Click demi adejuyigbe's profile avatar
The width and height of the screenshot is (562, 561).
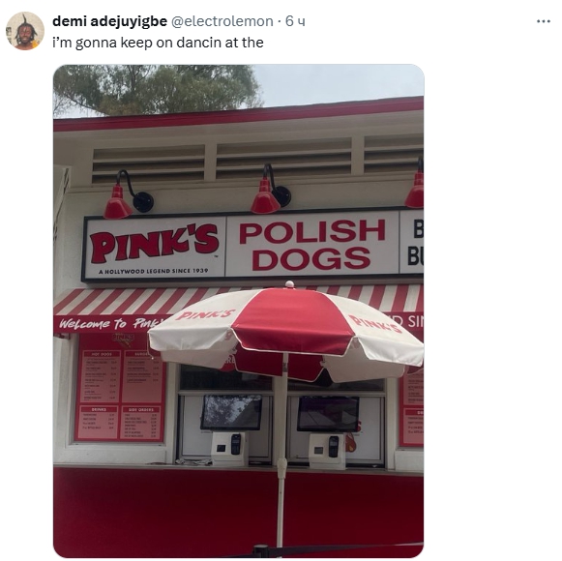point(25,31)
